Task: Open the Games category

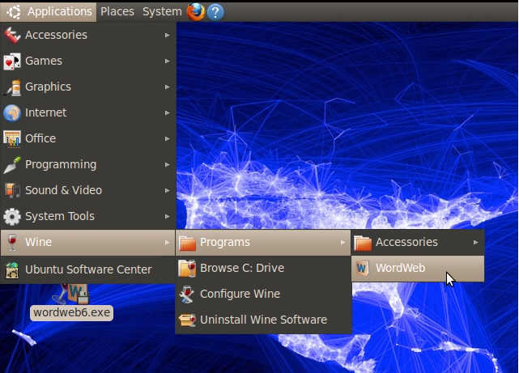Action: [87, 61]
